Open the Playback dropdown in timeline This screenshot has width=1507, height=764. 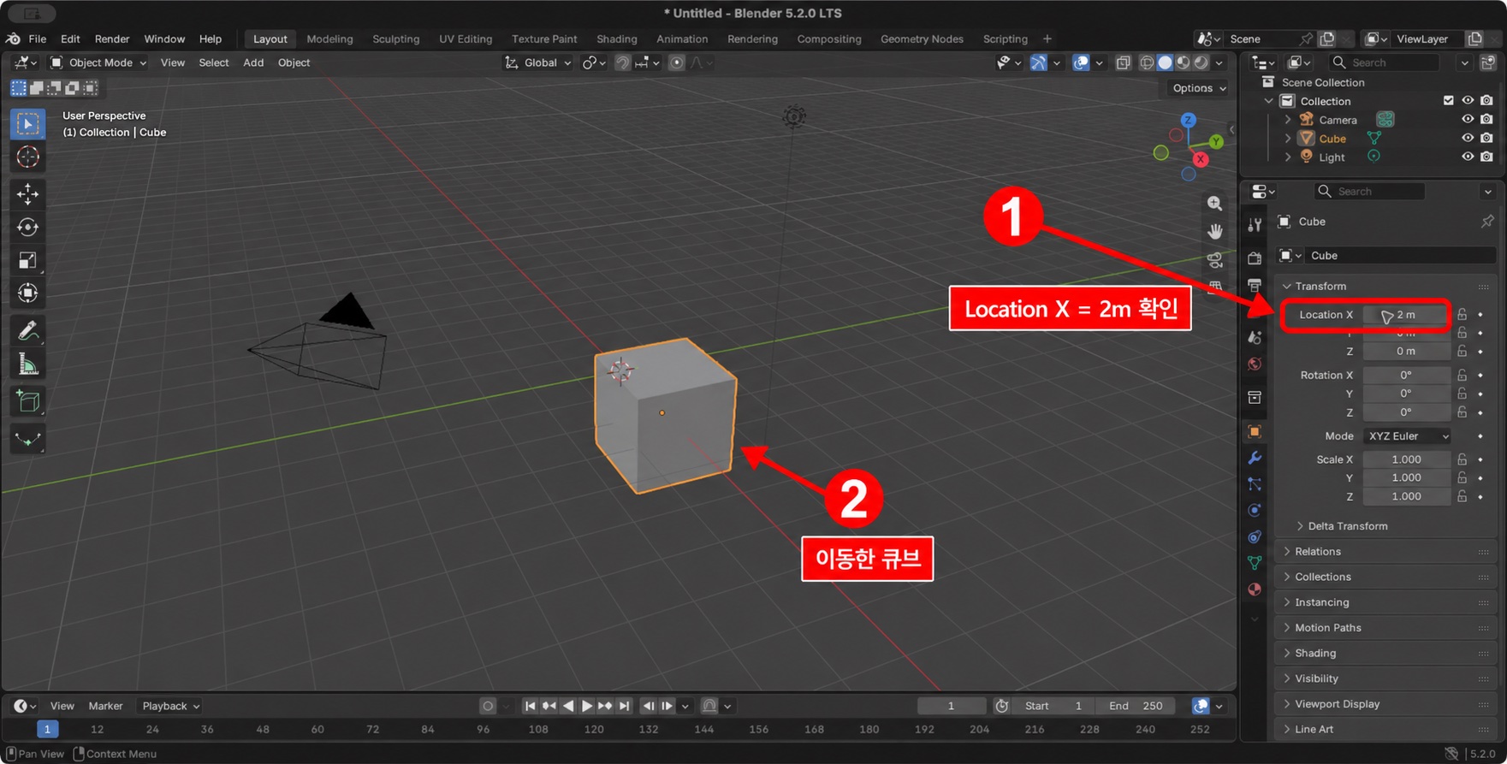[170, 706]
